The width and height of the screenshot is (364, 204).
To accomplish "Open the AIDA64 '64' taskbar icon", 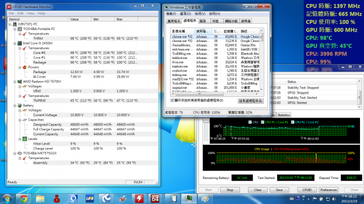I will (155, 199).
